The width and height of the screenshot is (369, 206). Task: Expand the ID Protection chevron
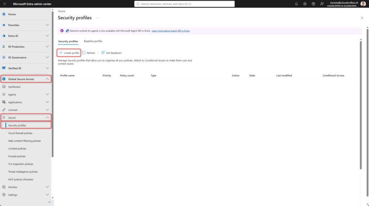click(47, 46)
